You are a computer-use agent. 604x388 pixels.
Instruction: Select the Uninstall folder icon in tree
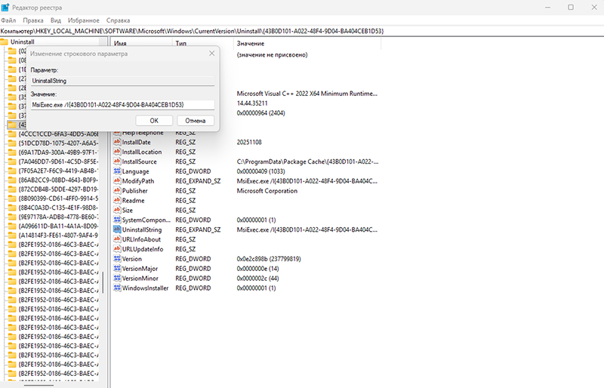tap(6, 43)
